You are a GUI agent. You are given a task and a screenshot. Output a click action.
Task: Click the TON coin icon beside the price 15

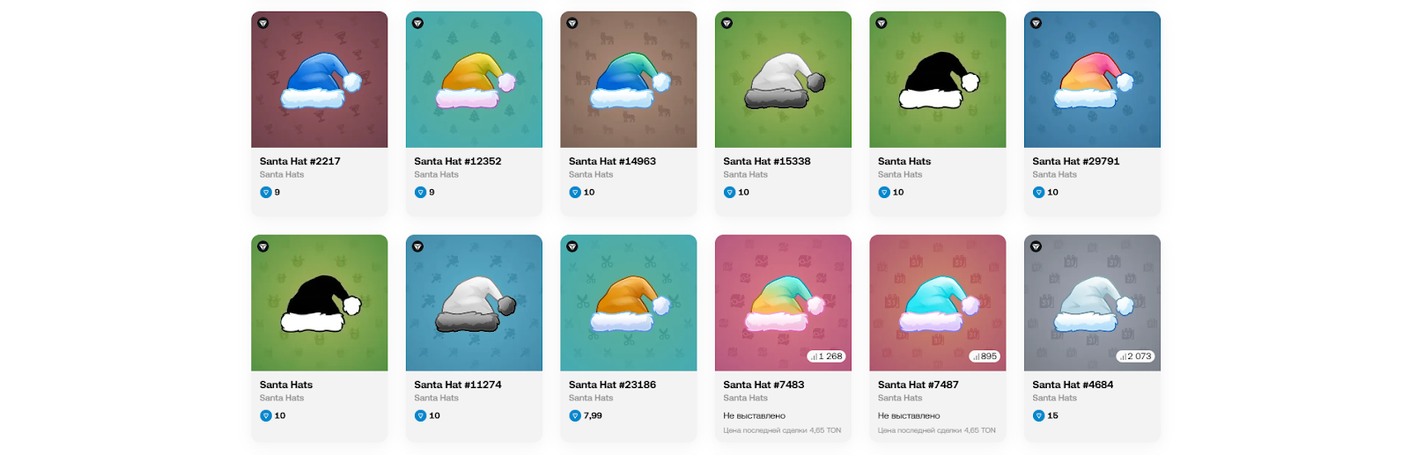1038,415
